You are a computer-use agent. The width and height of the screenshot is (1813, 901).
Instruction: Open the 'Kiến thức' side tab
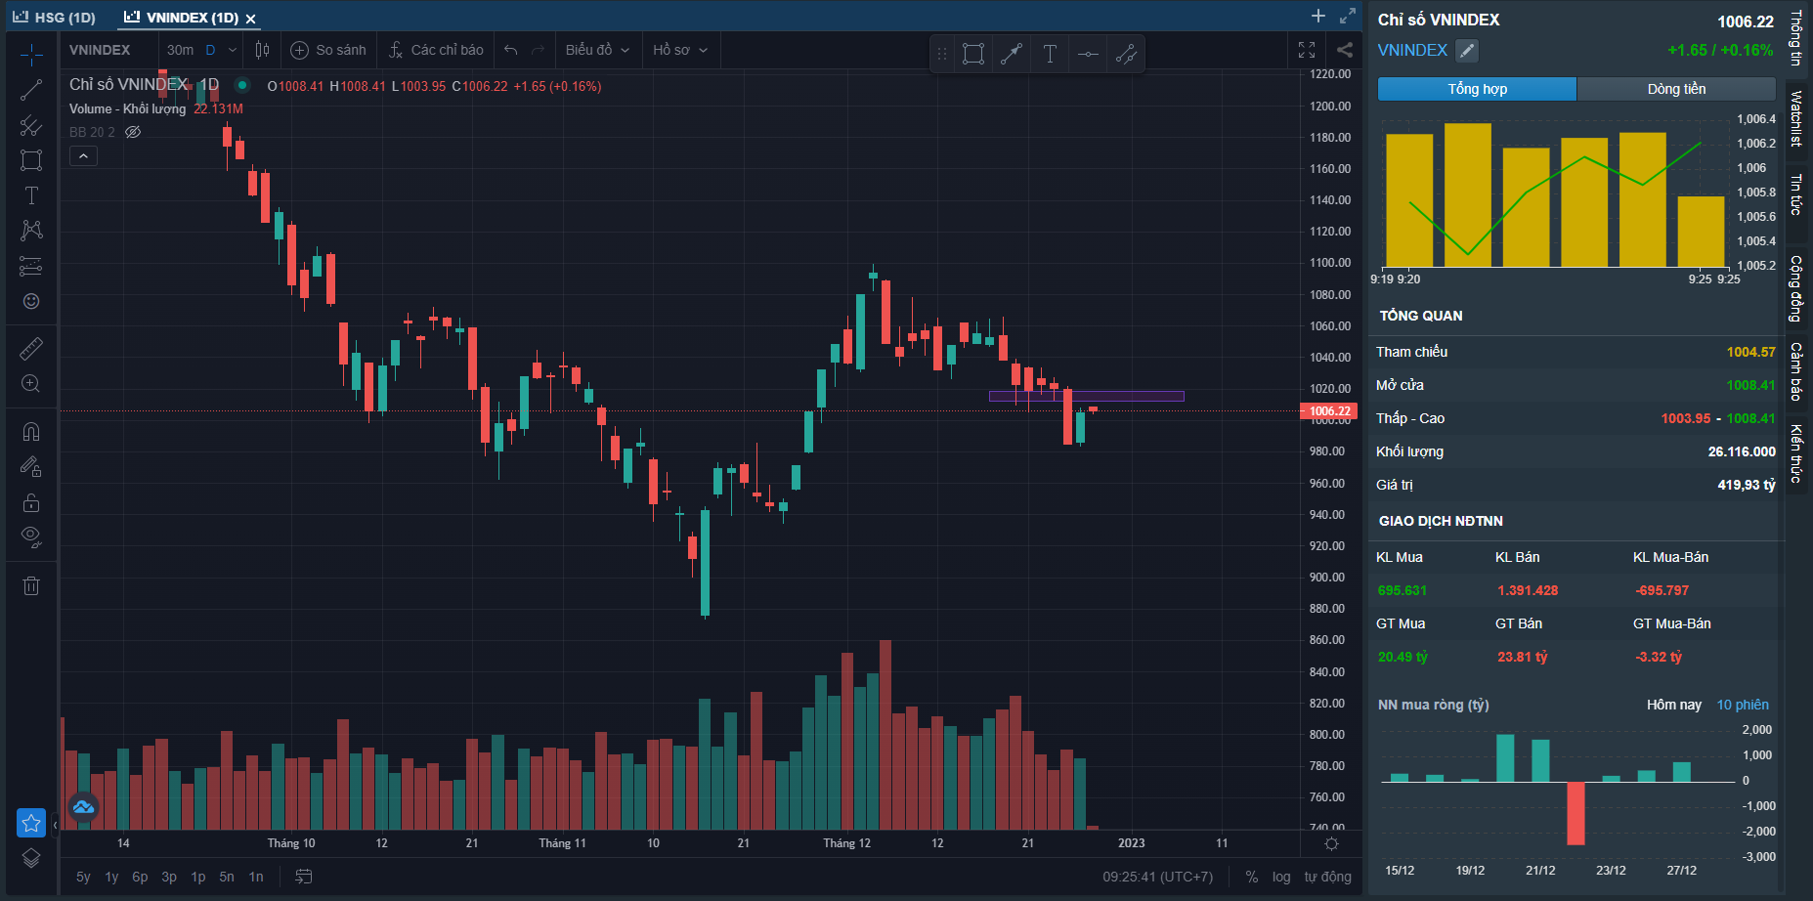pyautogui.click(x=1796, y=453)
